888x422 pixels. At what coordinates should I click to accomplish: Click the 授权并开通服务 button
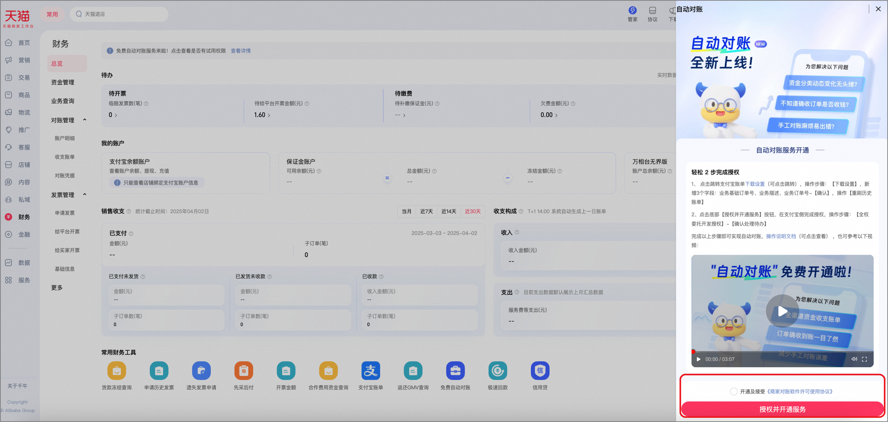click(x=782, y=409)
